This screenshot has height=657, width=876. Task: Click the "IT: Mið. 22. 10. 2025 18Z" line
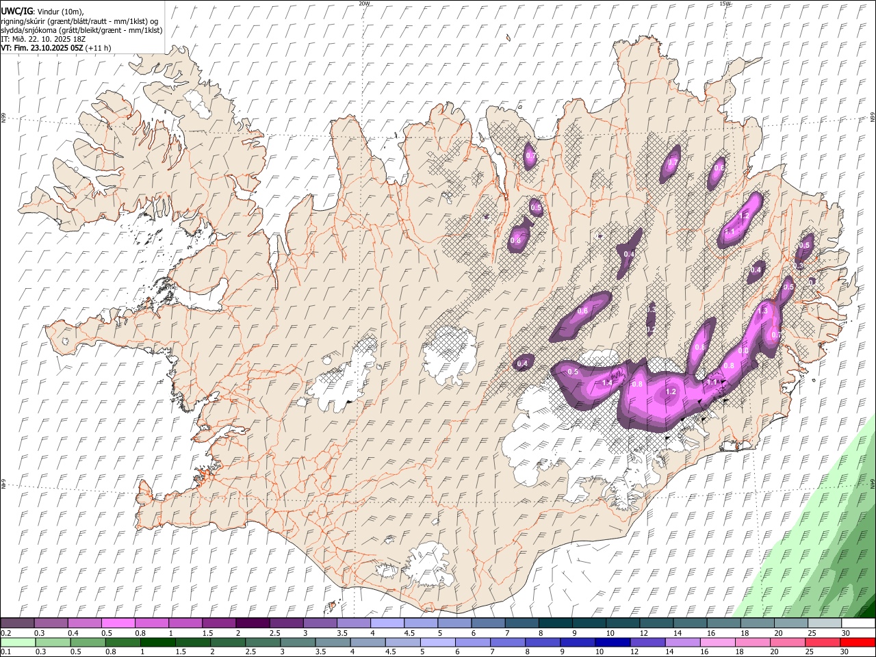pos(43,39)
